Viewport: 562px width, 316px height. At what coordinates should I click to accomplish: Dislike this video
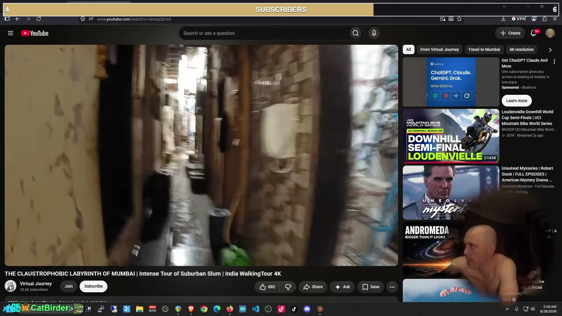pyautogui.click(x=288, y=287)
